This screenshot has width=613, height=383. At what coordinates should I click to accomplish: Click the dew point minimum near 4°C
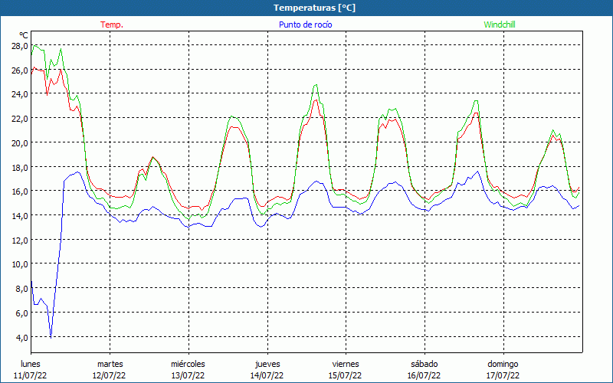tap(51, 337)
